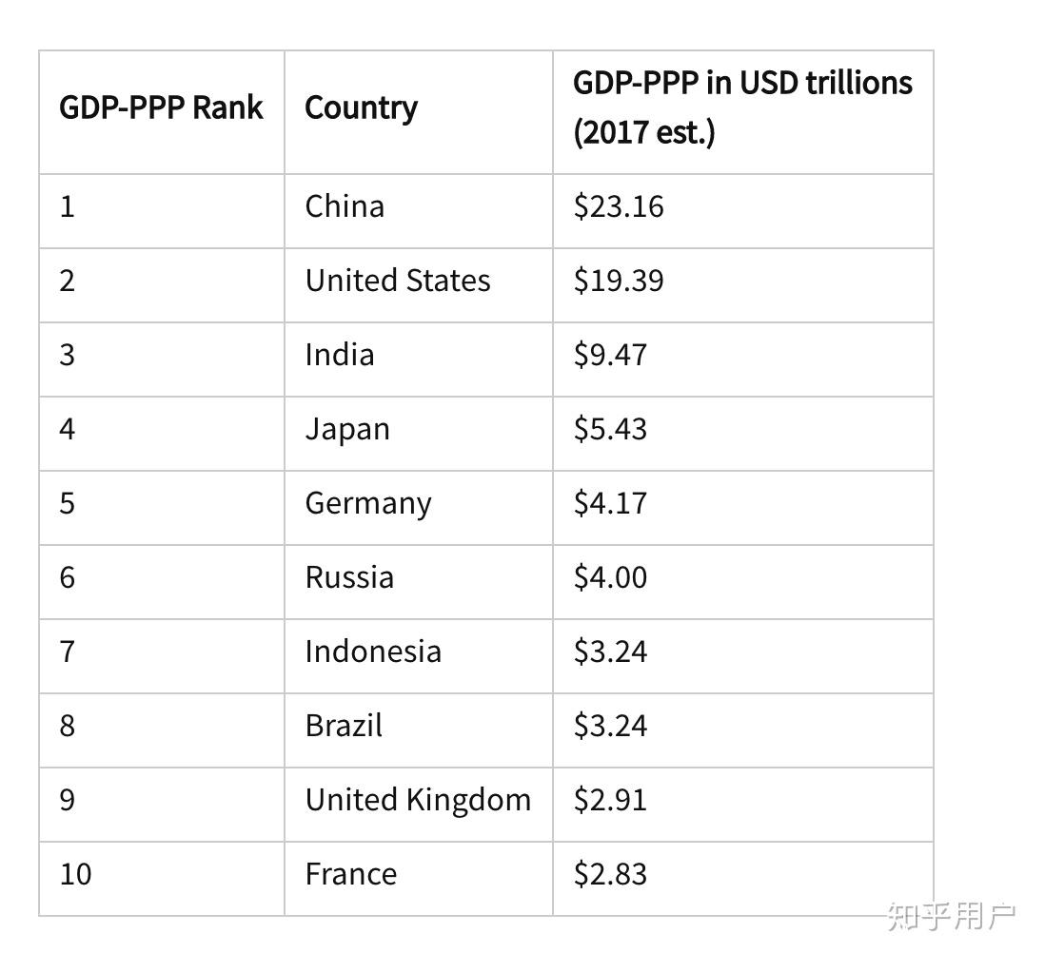Click the $4.00 value for Russia
The width and height of the screenshot is (1045, 953).
click(x=610, y=577)
